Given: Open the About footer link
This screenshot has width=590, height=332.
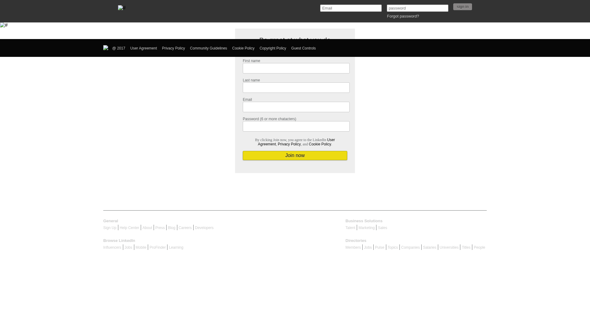Looking at the screenshot, I should (x=147, y=228).
